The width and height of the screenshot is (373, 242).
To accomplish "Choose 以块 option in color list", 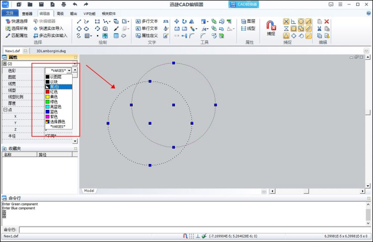I will tap(59, 82).
